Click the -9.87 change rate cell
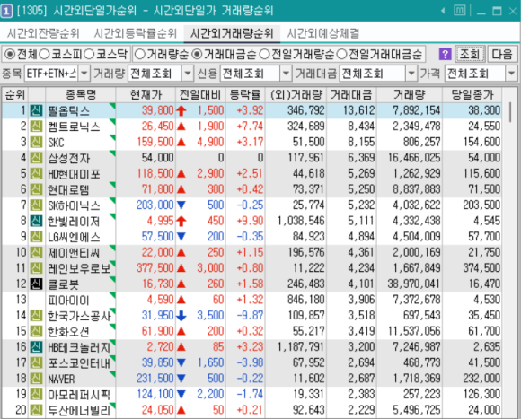This screenshot has height=419, width=521. 250,316
